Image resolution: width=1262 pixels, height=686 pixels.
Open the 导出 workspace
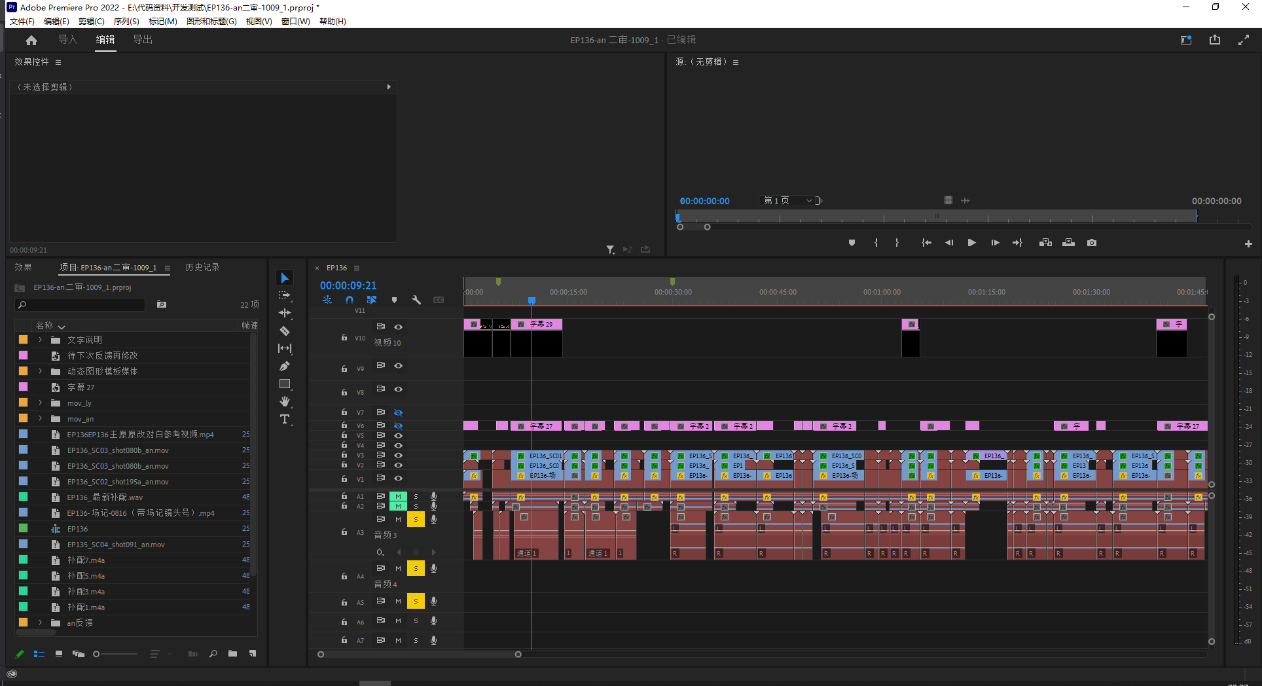(143, 40)
